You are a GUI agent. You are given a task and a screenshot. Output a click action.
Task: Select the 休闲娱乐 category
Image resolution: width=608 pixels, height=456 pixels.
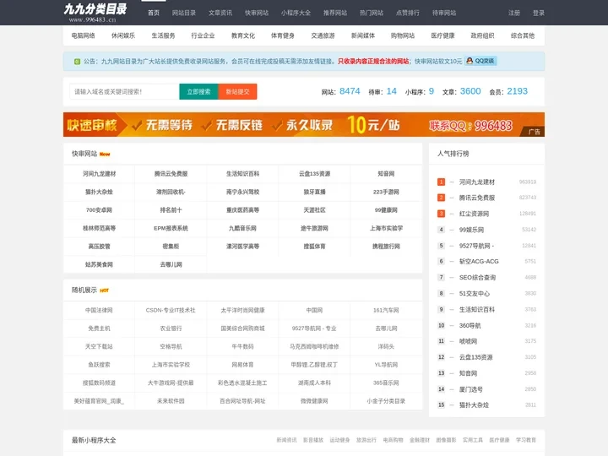[x=123, y=35]
